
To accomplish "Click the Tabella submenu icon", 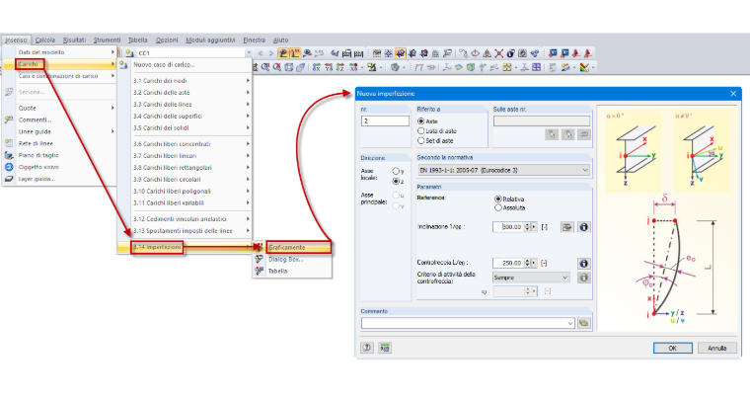I will point(259,271).
